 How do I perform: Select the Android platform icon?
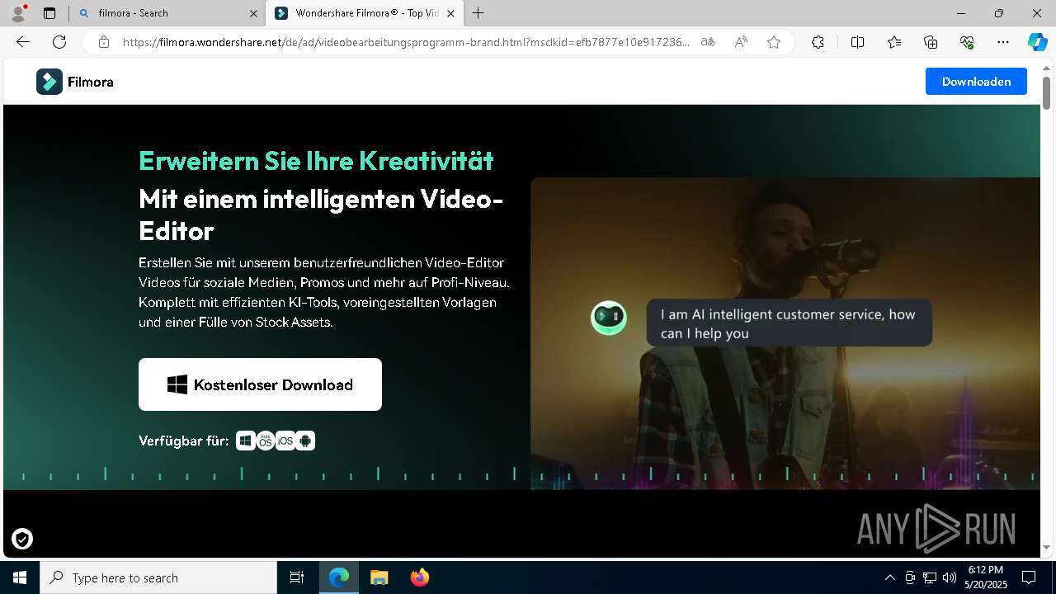click(x=305, y=441)
